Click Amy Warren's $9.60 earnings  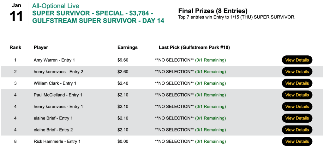click(x=123, y=60)
